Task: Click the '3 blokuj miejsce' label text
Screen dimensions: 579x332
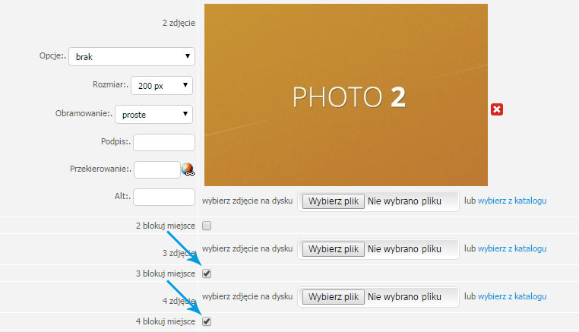Action: pyautogui.click(x=166, y=274)
